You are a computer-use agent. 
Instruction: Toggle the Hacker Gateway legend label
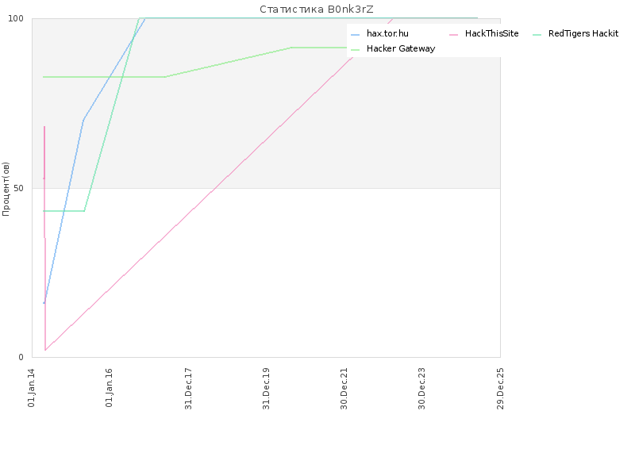pos(401,48)
